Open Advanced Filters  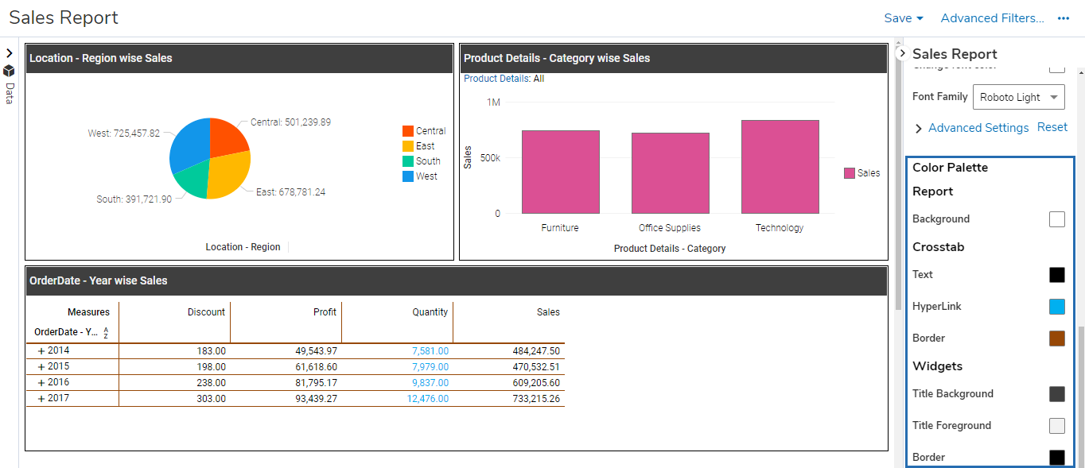(x=992, y=18)
